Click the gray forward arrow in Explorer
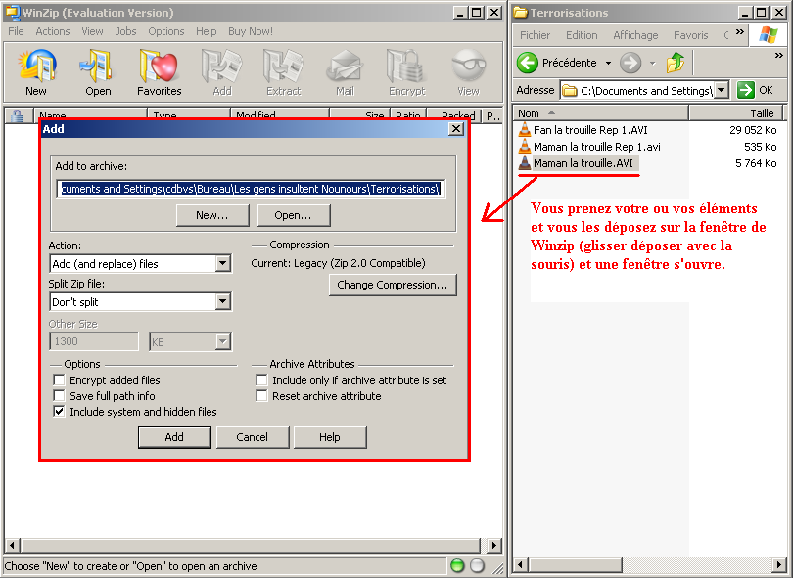The image size is (793, 578). coord(630,63)
